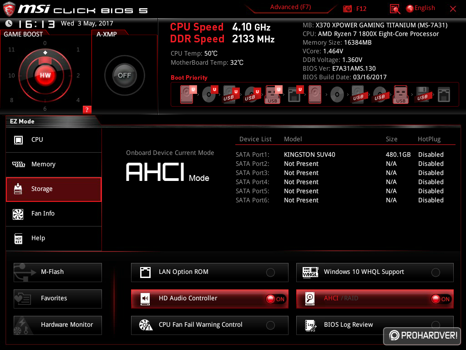466x350 pixels.
Task: Select the first optical disc boot device icon
Action: click(210, 94)
